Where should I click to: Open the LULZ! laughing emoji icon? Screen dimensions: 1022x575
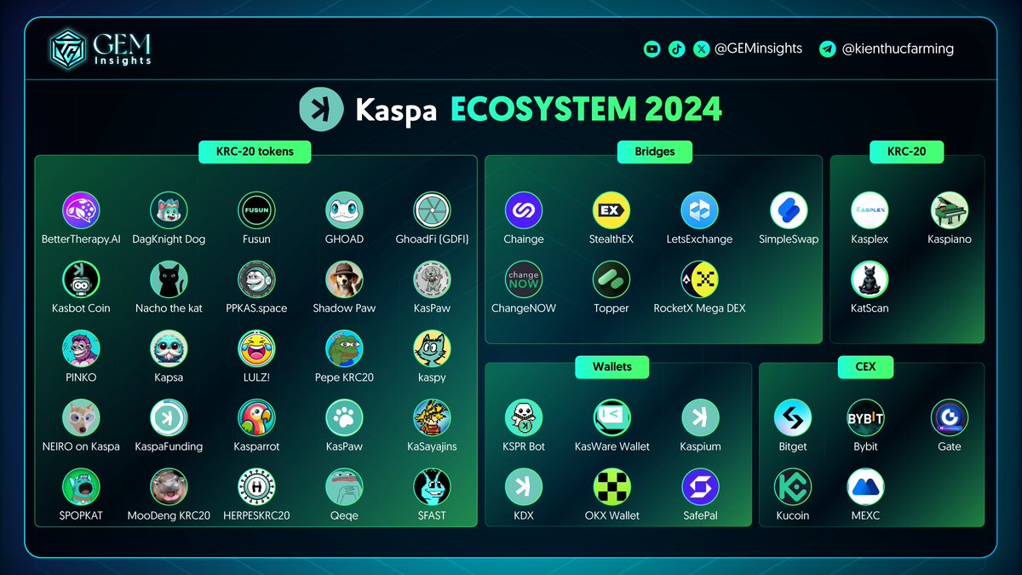256,348
